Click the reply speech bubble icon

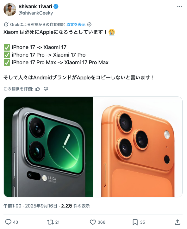(x=8, y=222)
